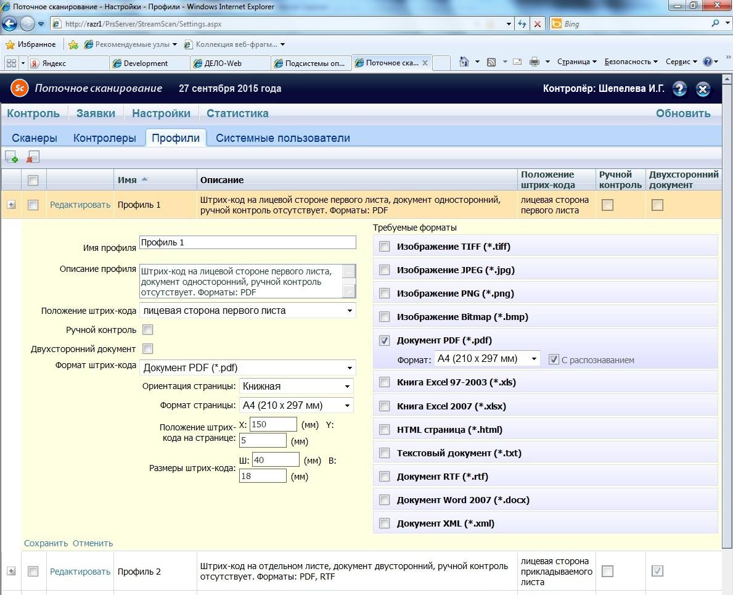Viewport: 733px width, 595px height.
Task: Click the RSS feeds icon
Action: point(491,62)
